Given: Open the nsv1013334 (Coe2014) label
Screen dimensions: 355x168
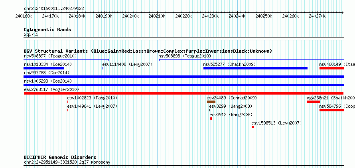Looking at the screenshot, I should click(x=48, y=64).
